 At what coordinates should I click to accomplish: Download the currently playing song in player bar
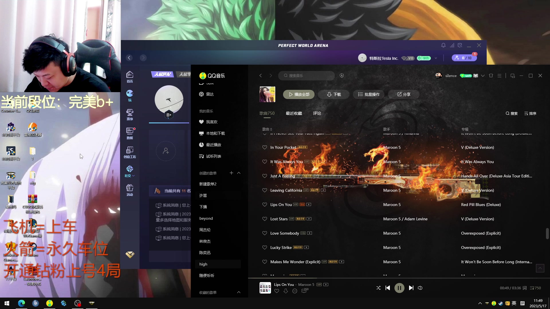[x=286, y=291]
